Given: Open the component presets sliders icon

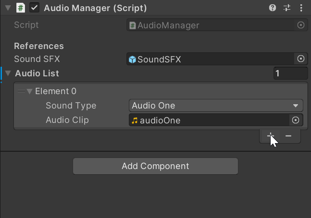Looking at the screenshot, I should click(x=287, y=8).
